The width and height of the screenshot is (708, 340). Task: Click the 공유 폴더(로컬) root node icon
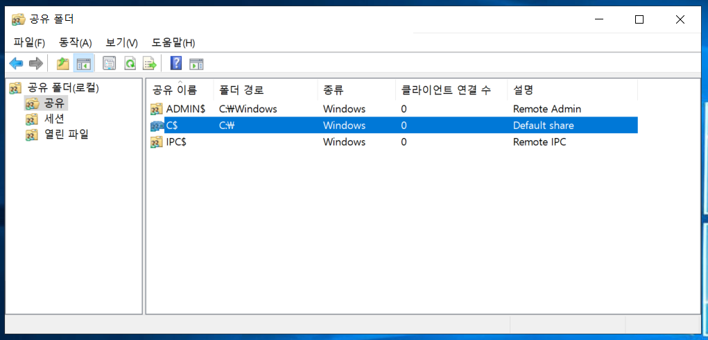coord(16,88)
